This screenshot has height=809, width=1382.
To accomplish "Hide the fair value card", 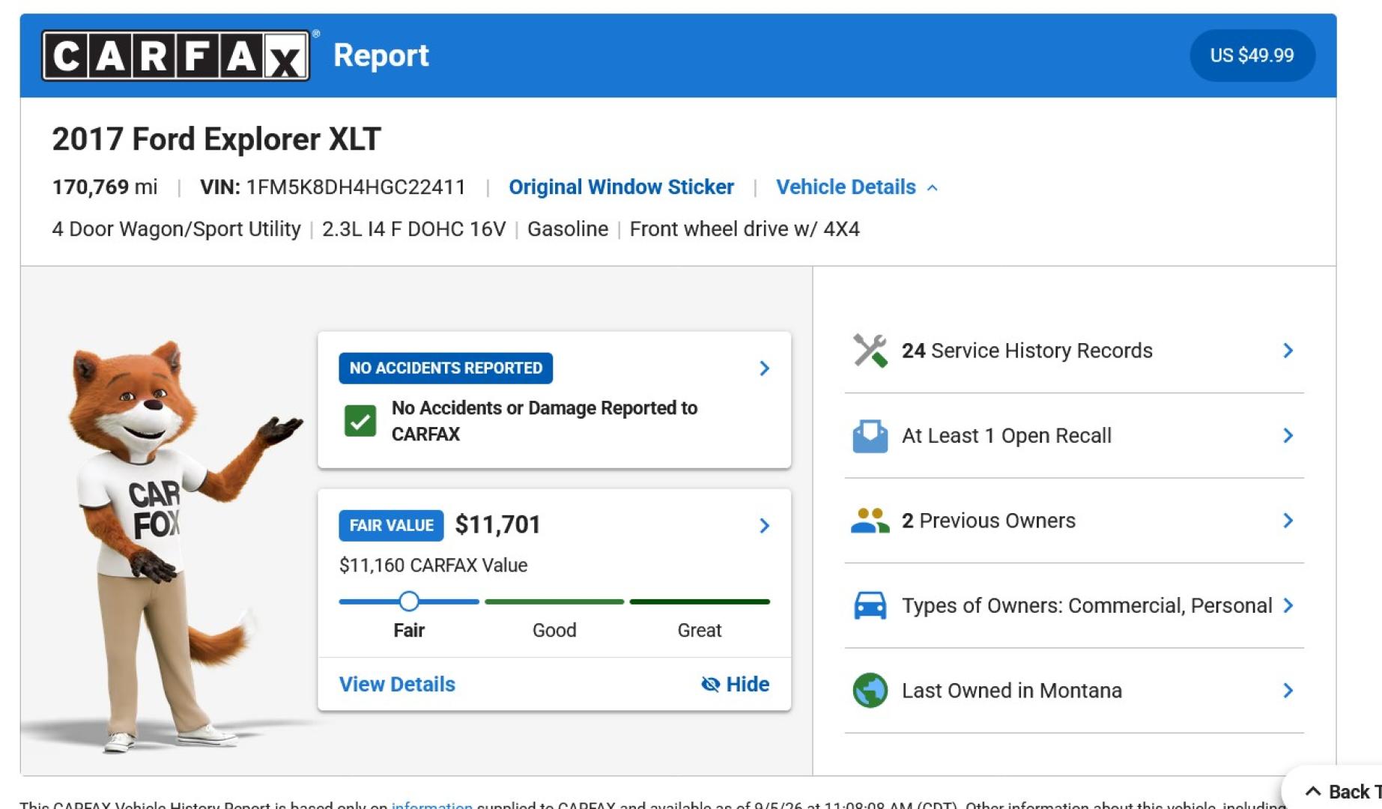I will 735,684.
